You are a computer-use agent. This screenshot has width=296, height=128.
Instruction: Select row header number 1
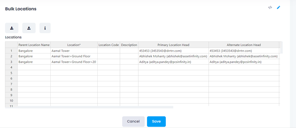pyautogui.click(x=11, y=51)
